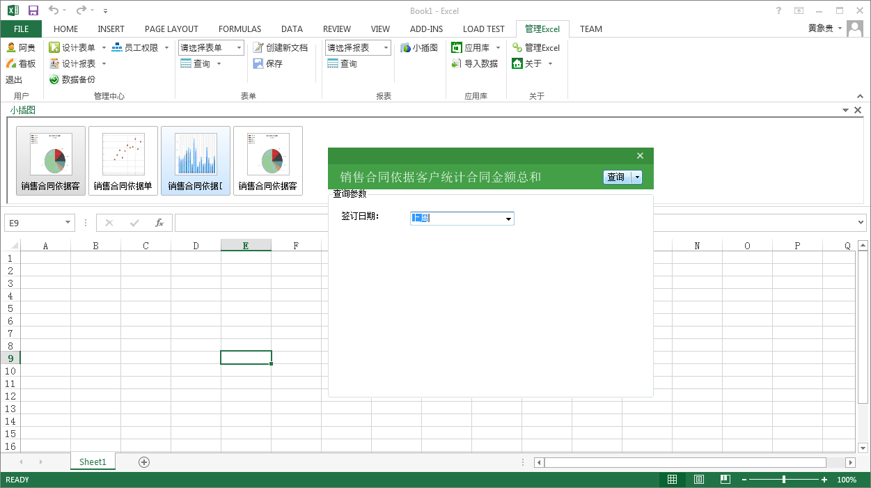Open 设计报表 report designer
The image size is (871, 488).
pyautogui.click(x=72, y=63)
